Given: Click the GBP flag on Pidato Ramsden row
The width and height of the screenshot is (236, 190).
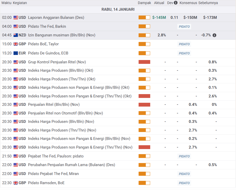Looking at the screenshot, I should [x=16, y=183].
